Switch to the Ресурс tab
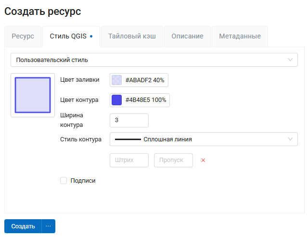The height and width of the screenshot is (237, 307). click(x=23, y=36)
